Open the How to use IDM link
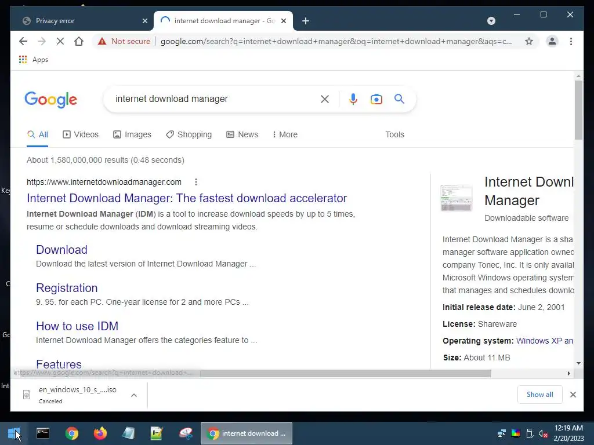The image size is (594, 445). [x=77, y=326]
